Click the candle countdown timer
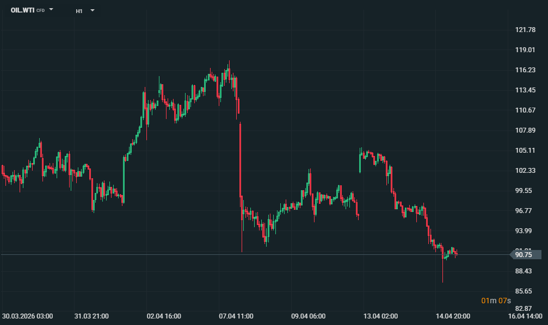548x325 pixels. tap(496, 301)
